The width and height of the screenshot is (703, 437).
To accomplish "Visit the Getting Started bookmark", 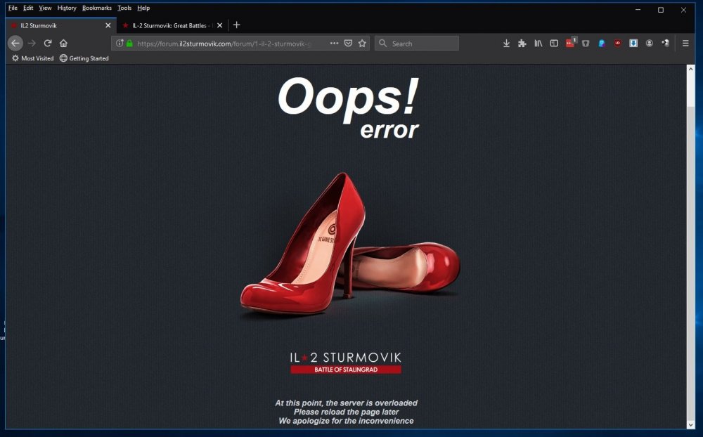I will [84, 58].
